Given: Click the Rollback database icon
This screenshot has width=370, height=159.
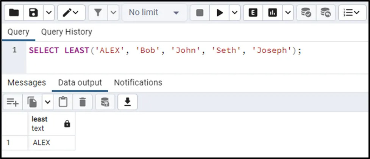Looking at the screenshot, I should [x=325, y=13].
